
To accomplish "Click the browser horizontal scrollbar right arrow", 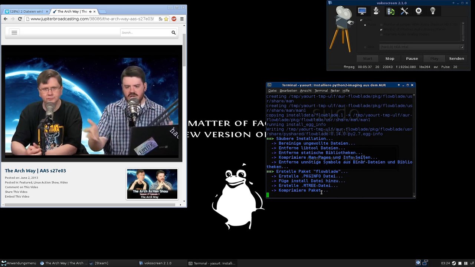I will pos(180,204).
